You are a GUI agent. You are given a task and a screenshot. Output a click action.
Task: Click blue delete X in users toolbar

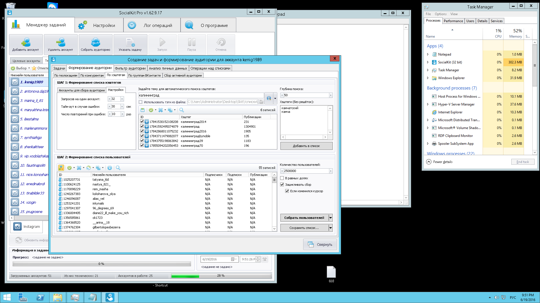(79, 168)
